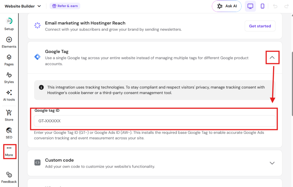293x187 pixels.
Task: Click the Google tag ID label
Action: pyautogui.click(x=47, y=110)
